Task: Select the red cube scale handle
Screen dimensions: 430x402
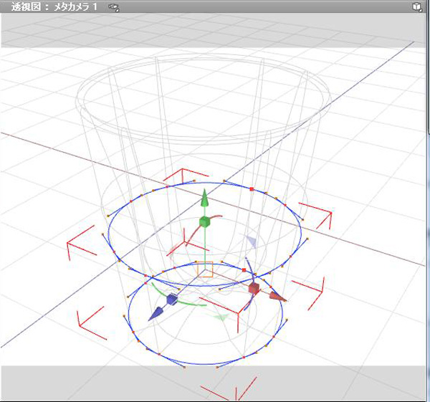Action: pyautogui.click(x=254, y=288)
